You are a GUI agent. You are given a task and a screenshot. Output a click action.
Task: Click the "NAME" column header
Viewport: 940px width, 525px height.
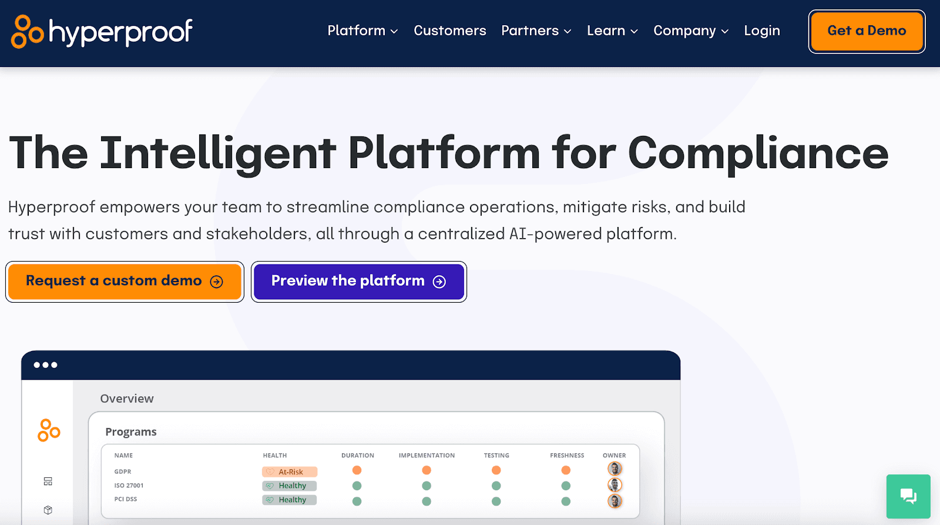coord(123,456)
